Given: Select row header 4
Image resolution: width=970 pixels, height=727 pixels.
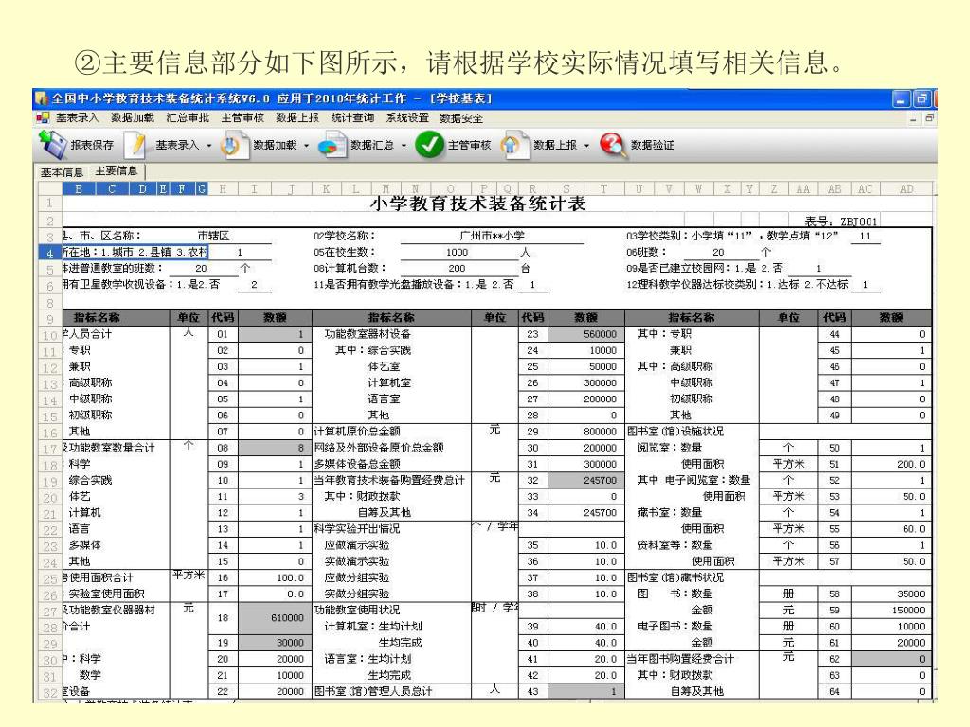Looking at the screenshot, I should tap(49, 253).
